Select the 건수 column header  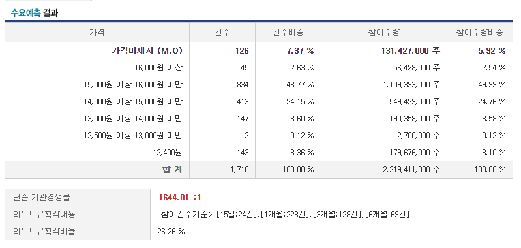click(x=222, y=32)
